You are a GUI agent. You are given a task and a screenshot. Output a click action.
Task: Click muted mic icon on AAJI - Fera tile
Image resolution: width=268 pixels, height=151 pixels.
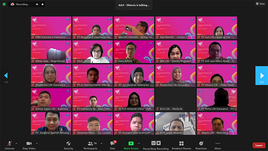point(74,61)
